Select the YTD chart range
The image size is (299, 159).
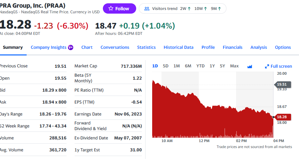click(x=200, y=66)
